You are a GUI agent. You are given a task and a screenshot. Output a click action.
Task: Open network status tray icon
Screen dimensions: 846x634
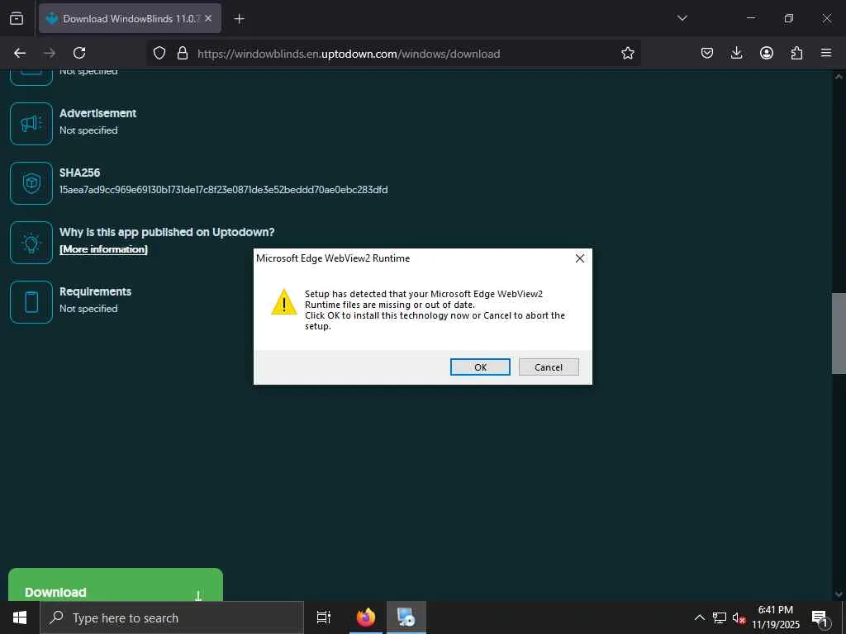click(x=720, y=617)
